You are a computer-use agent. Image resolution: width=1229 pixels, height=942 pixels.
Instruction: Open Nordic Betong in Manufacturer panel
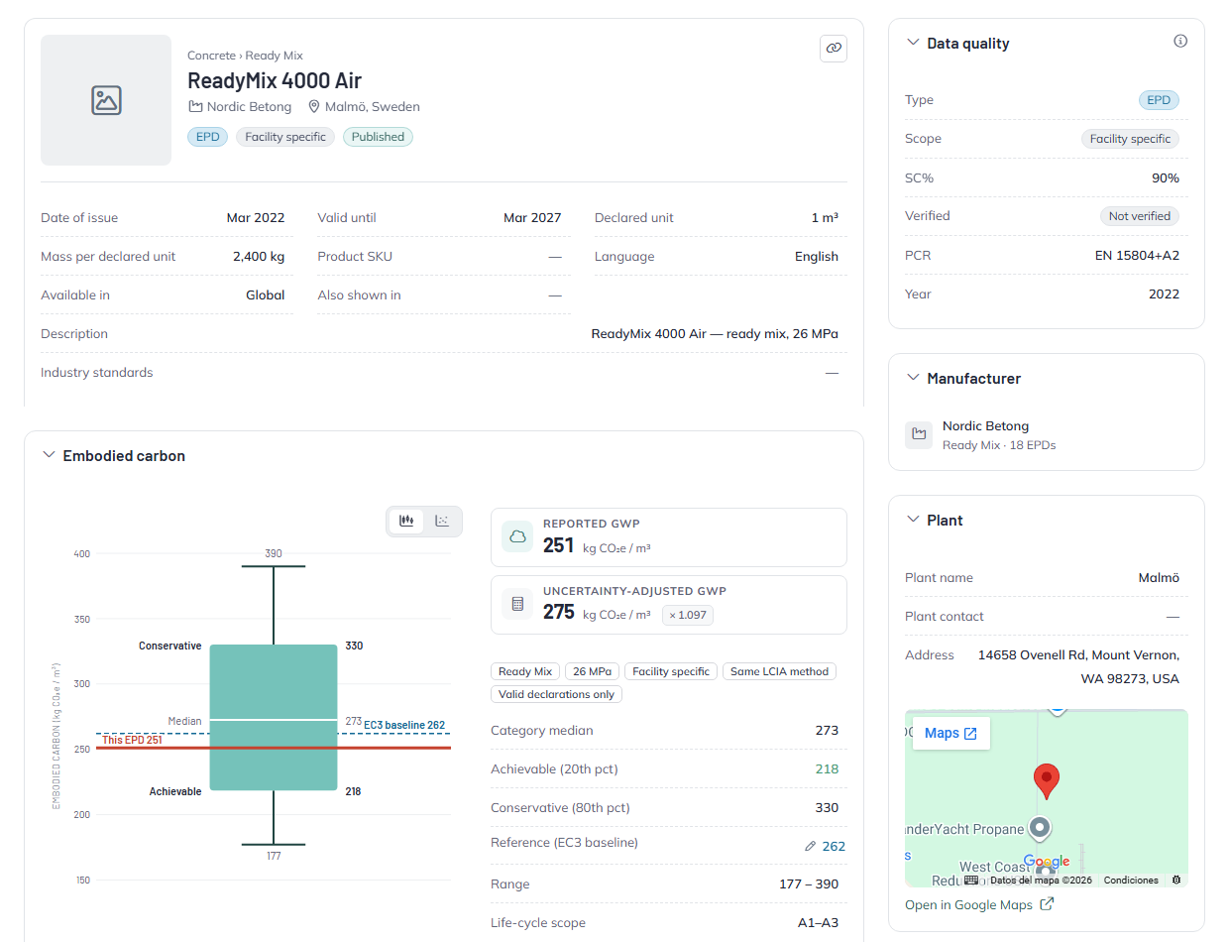[x=985, y=426]
